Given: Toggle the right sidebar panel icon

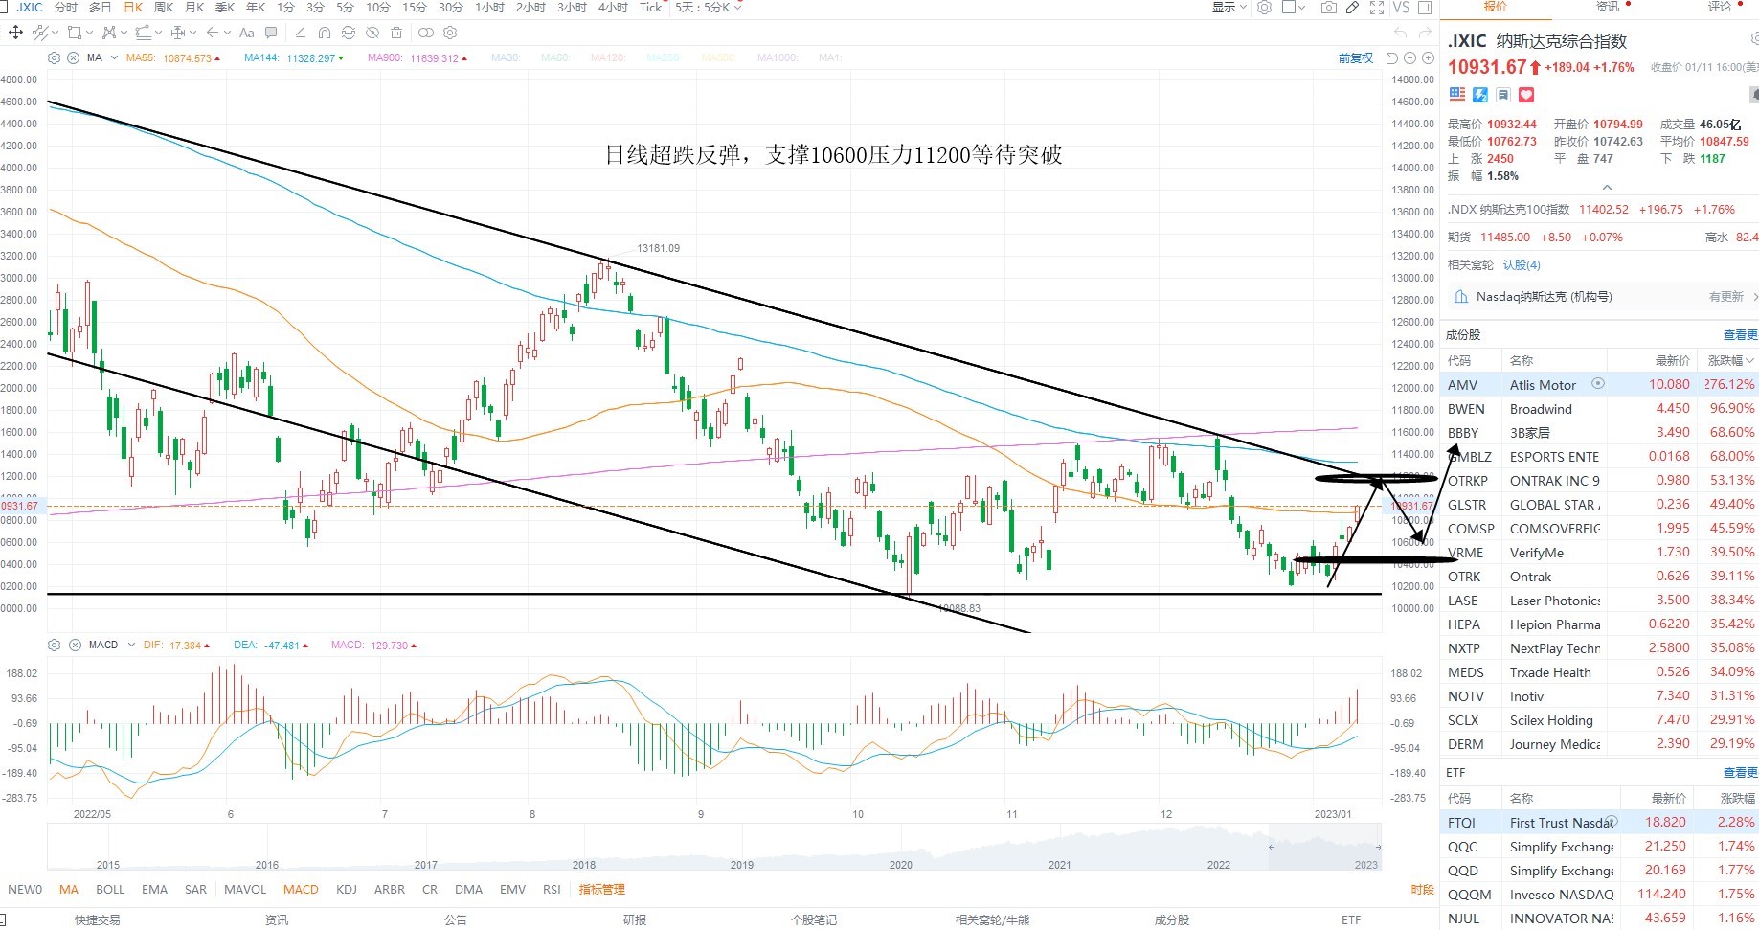Looking at the screenshot, I should (x=1425, y=8).
